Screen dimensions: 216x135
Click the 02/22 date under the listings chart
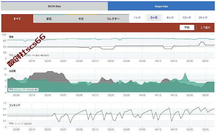(48, 95)
